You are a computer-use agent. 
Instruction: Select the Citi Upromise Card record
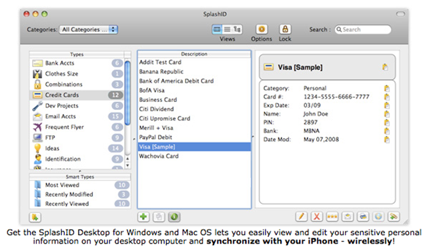194,119
